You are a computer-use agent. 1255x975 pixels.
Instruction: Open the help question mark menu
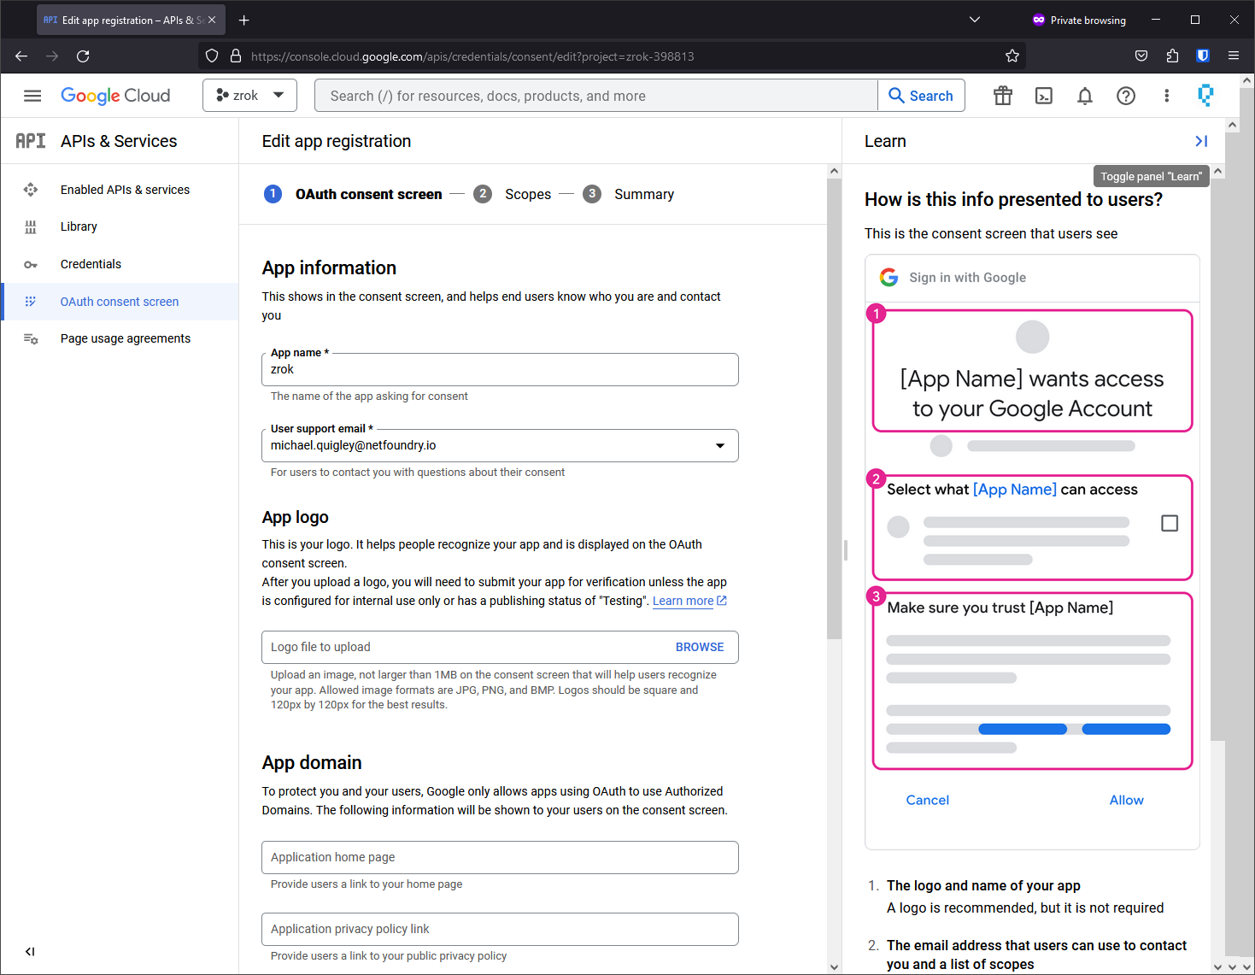point(1126,96)
